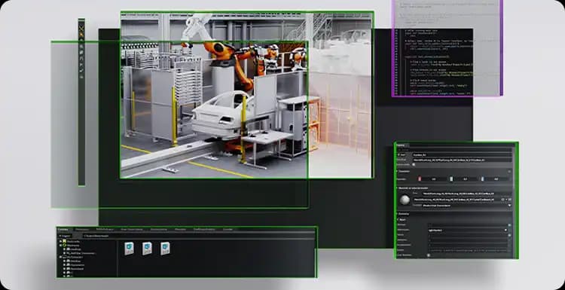The width and height of the screenshot is (565, 290).
Task: Click the path field in the Content browser
Action: 199,236
